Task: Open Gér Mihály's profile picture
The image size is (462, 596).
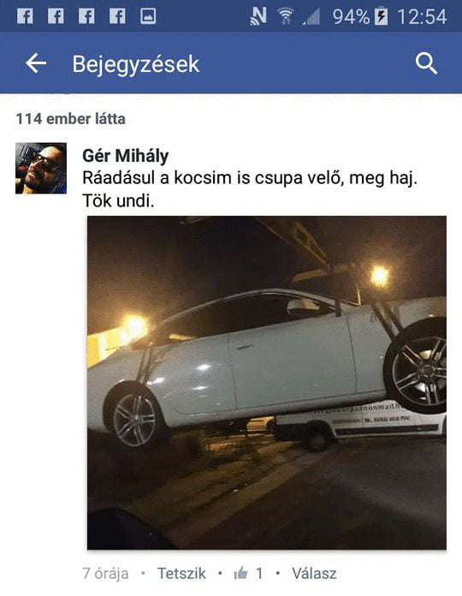Action: click(x=41, y=168)
